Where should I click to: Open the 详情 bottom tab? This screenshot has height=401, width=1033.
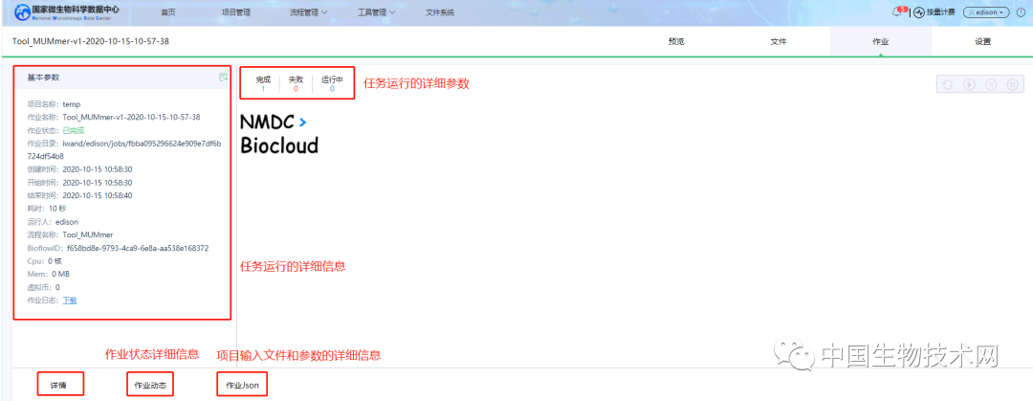[x=60, y=385]
